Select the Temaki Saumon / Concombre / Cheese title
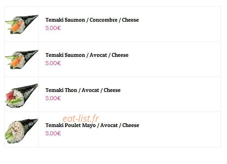 pos(92,20)
